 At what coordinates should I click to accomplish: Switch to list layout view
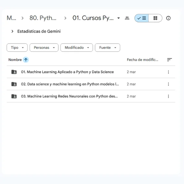(142, 18)
